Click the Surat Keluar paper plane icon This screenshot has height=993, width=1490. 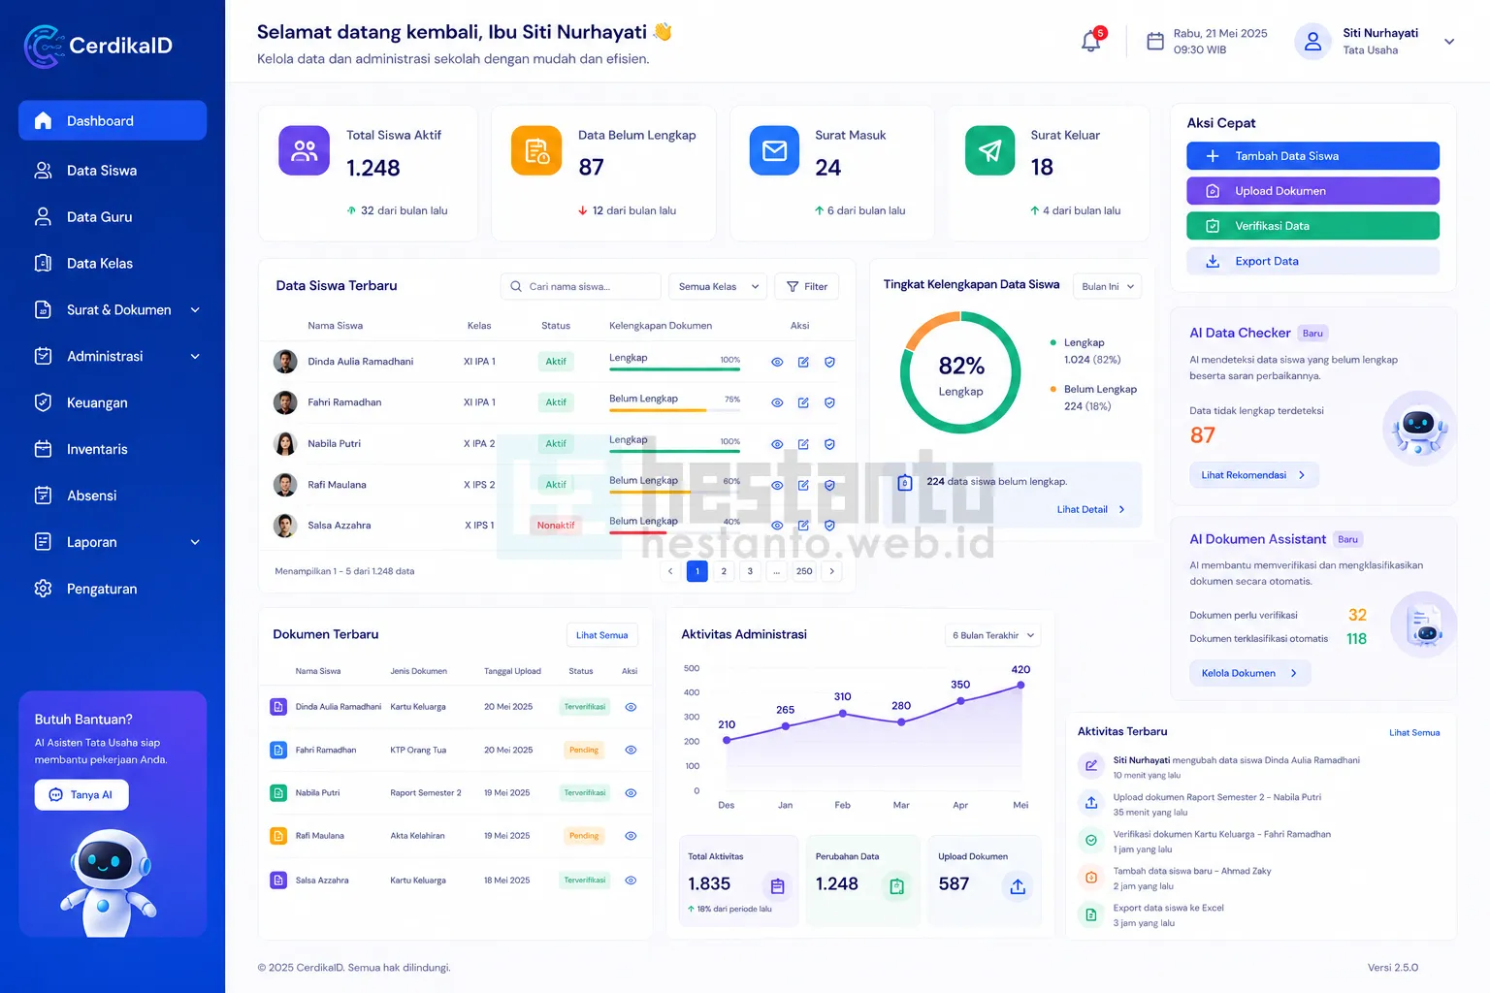[x=989, y=150]
